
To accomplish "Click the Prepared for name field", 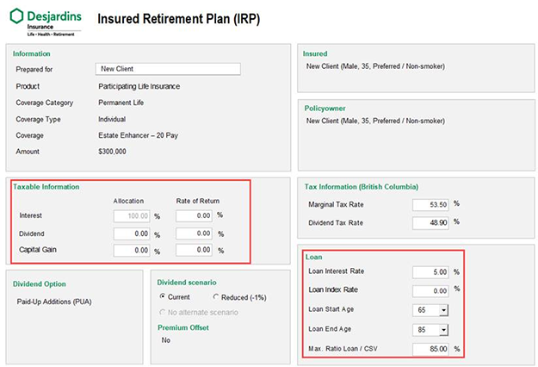I will click(168, 69).
